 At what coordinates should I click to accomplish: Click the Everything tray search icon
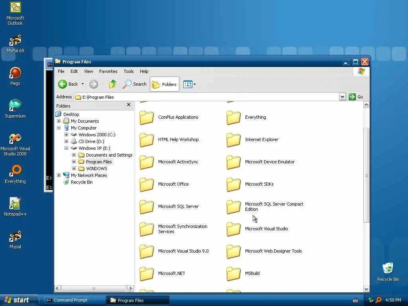[379, 300]
